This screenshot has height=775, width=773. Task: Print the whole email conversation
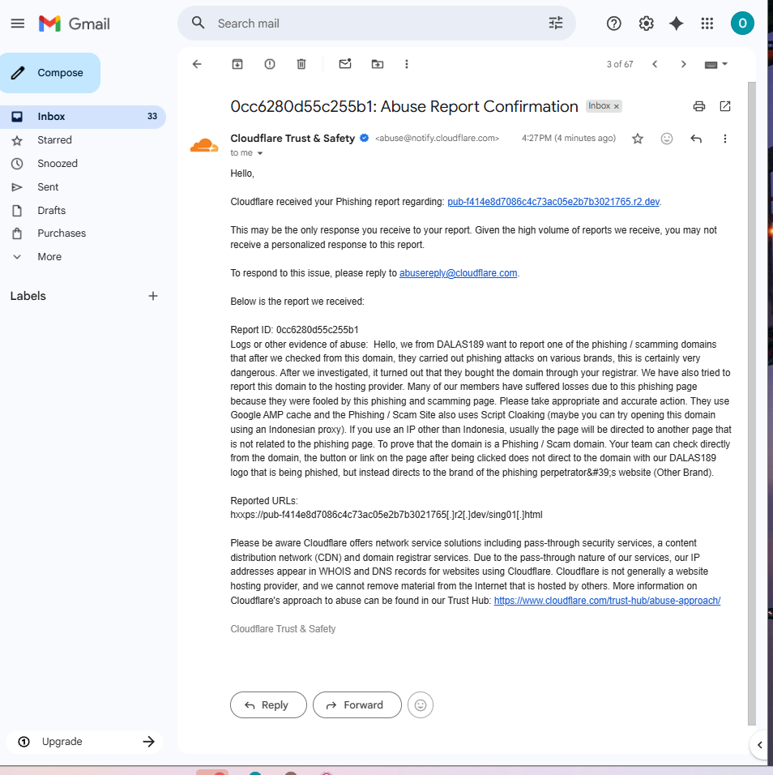point(699,106)
